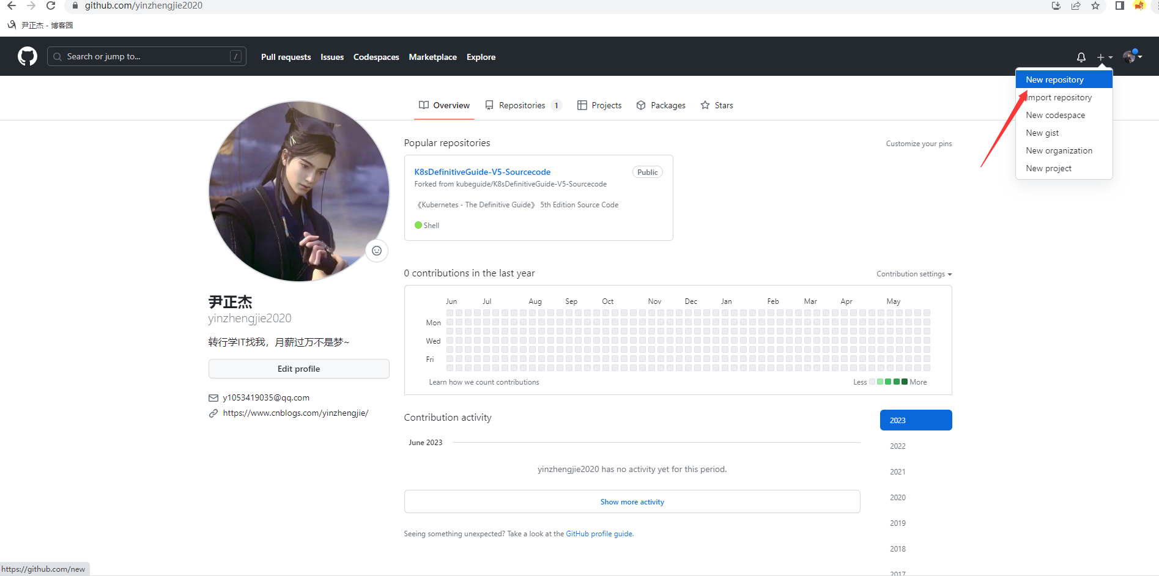Choose New gist in the dropdown
1159x576 pixels.
point(1042,133)
